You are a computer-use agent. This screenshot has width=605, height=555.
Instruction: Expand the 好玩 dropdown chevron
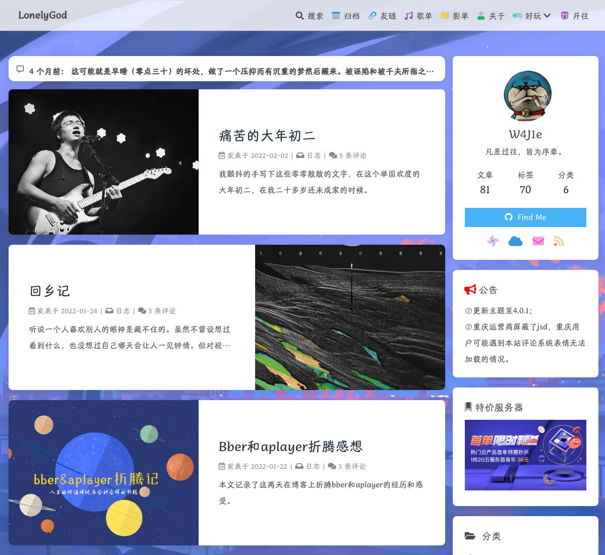coord(547,16)
